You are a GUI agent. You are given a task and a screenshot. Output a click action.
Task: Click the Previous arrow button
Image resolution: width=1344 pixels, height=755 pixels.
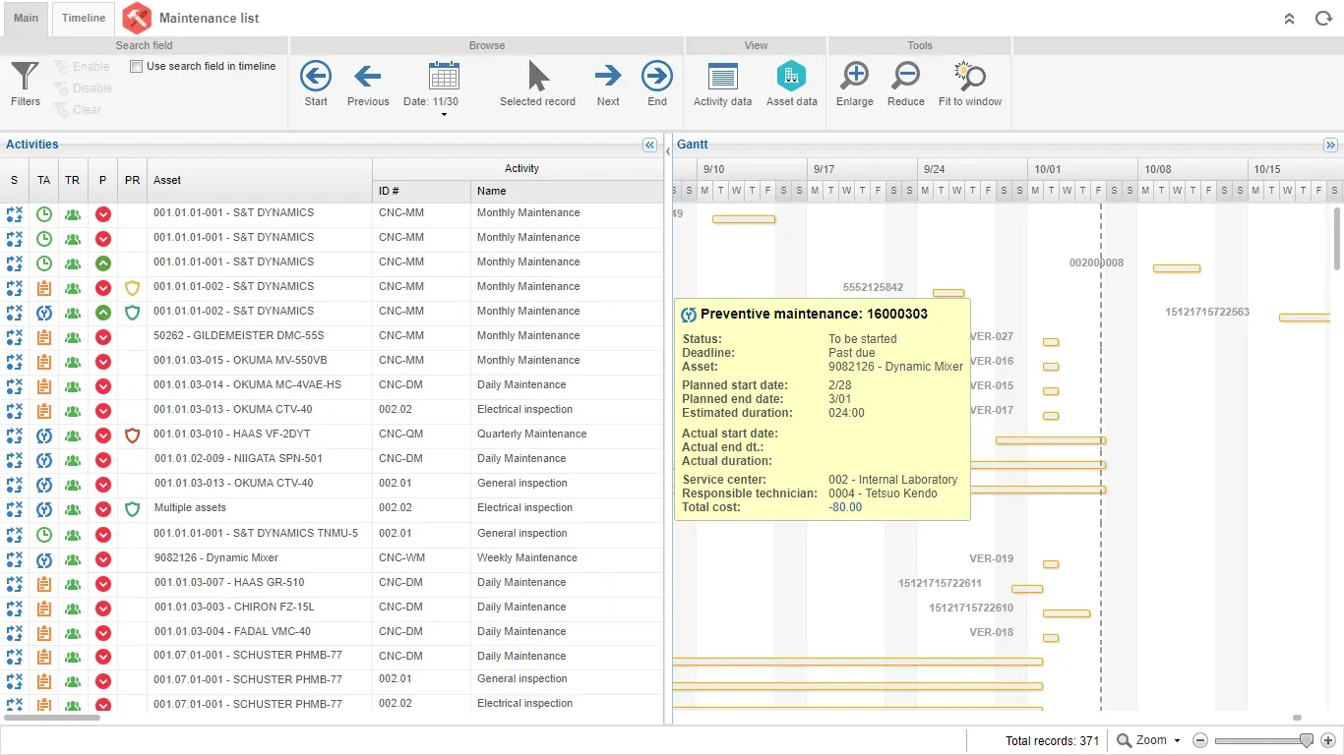click(368, 84)
